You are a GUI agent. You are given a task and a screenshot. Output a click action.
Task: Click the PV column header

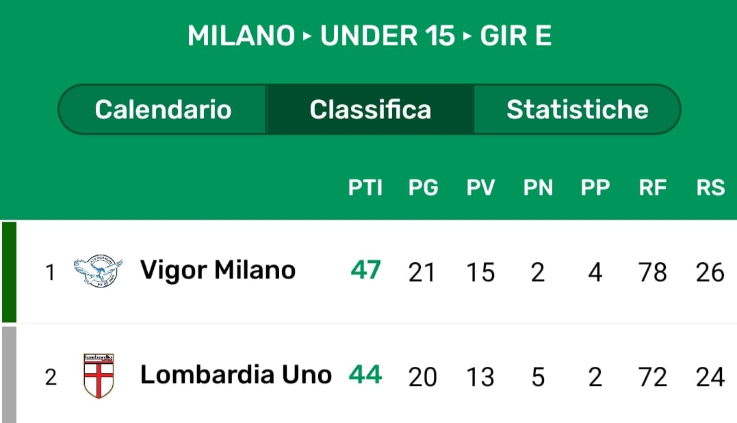click(480, 188)
